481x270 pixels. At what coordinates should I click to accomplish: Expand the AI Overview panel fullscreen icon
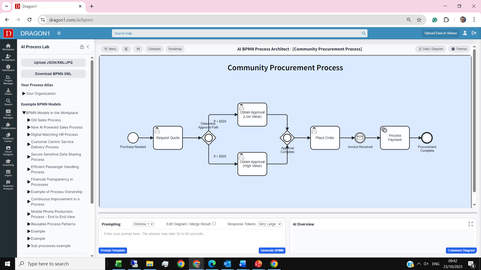pyautogui.click(x=470, y=224)
